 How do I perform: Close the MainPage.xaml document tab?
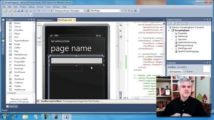74,20
